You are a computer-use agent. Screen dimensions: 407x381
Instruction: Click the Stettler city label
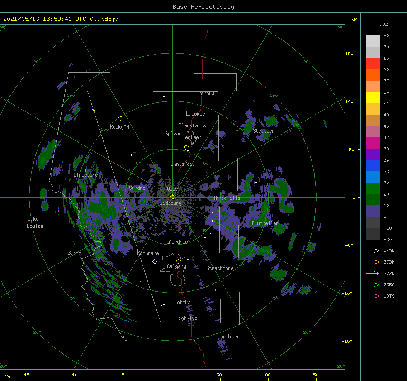[264, 131]
